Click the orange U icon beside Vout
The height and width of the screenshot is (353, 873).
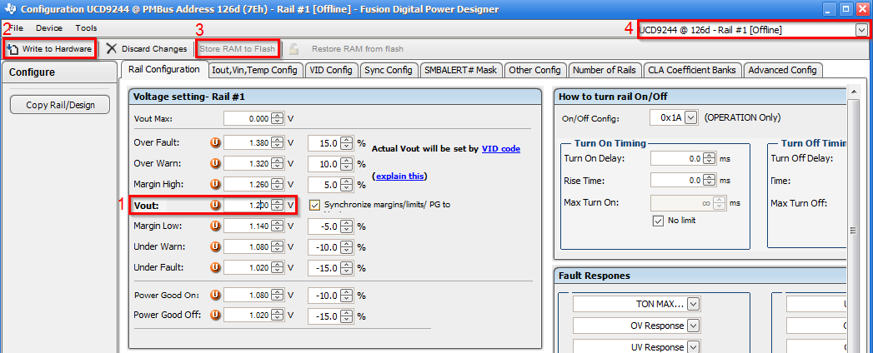(x=215, y=205)
